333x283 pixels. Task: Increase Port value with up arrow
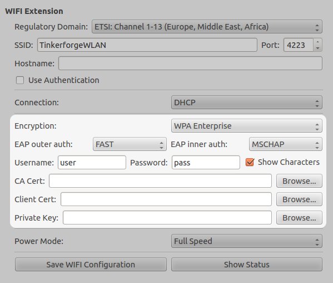tap(317, 42)
